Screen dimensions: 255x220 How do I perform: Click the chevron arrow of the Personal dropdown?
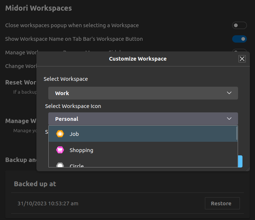(229, 119)
